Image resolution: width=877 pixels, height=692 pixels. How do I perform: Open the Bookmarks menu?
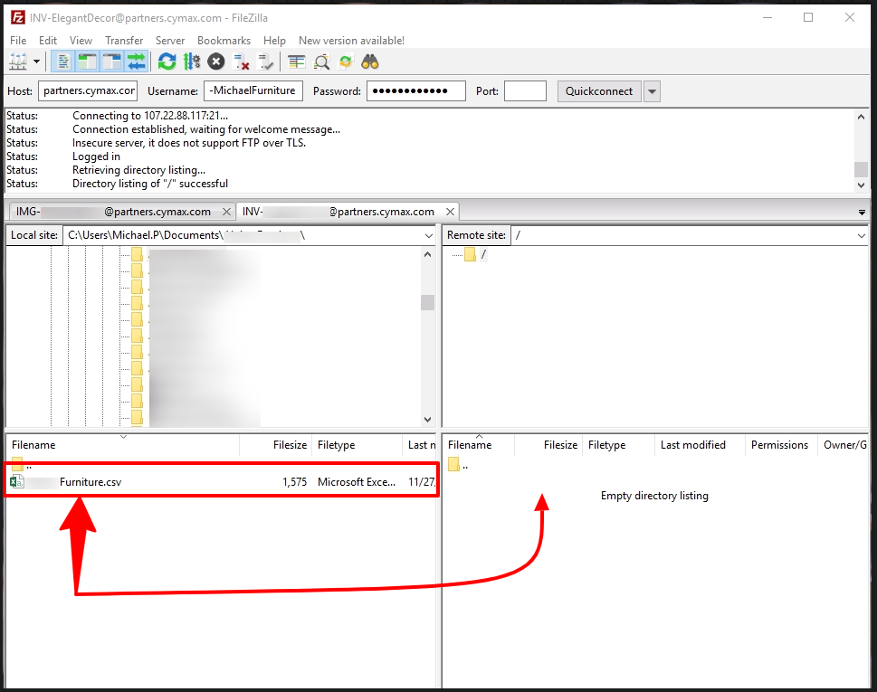coord(224,40)
